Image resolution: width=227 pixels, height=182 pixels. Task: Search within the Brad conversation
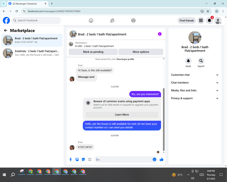tap(201, 61)
